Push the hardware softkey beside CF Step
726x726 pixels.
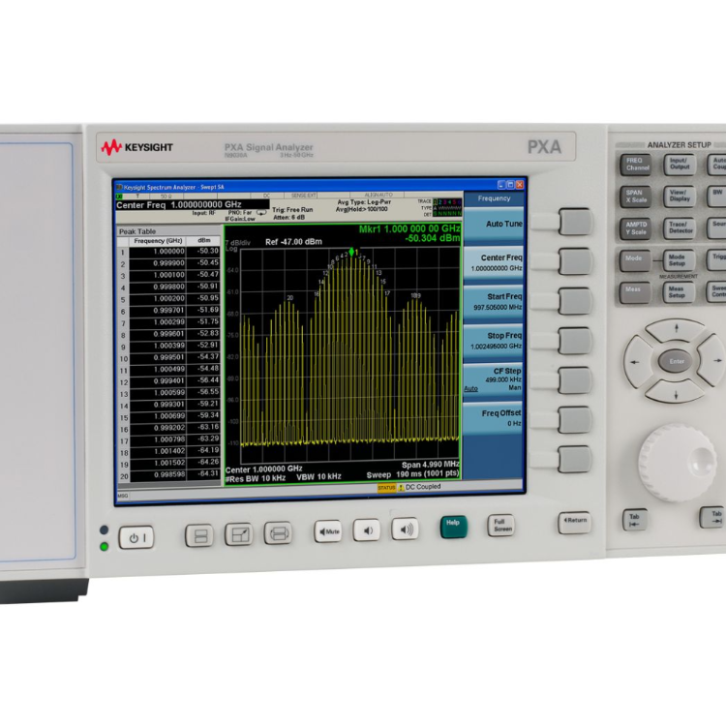point(575,380)
